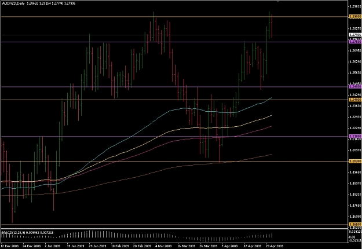This screenshot has height=249, width=362.
Task: Click the 1.16990 price scale label
Action: tap(356, 217)
